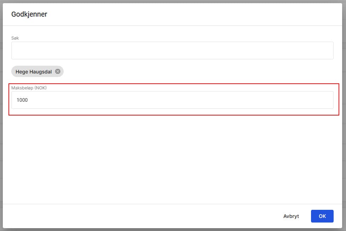Image resolution: width=346 pixels, height=231 pixels.
Task: Click the OK button
Action: click(x=322, y=216)
